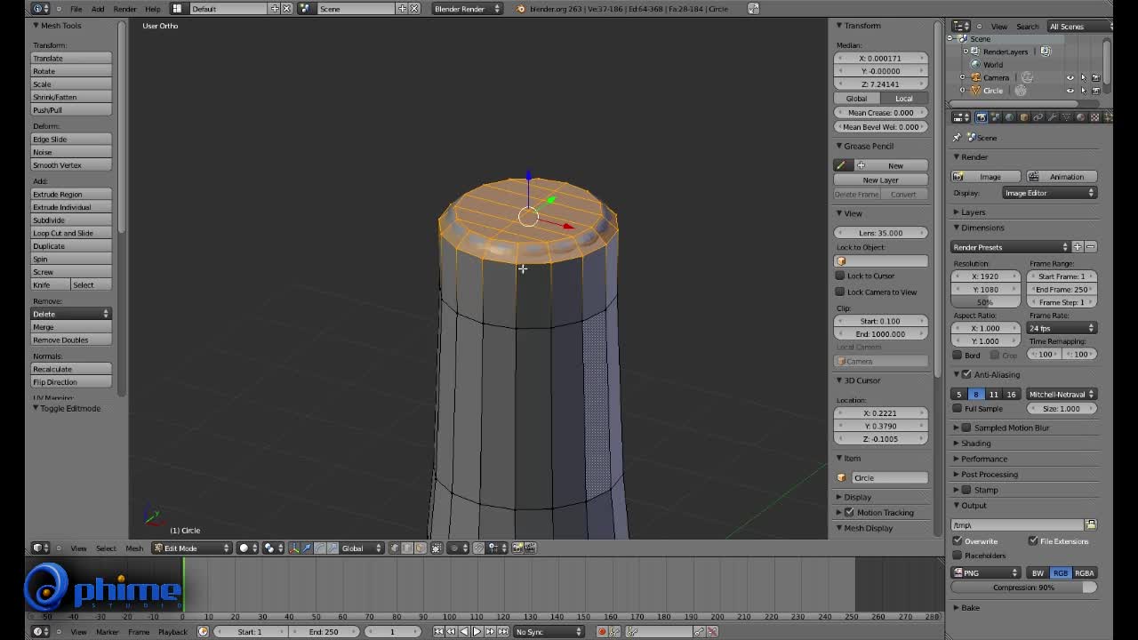Enable Lock Camera to View checkbox
Screen dimensions: 1138x640
point(840,292)
